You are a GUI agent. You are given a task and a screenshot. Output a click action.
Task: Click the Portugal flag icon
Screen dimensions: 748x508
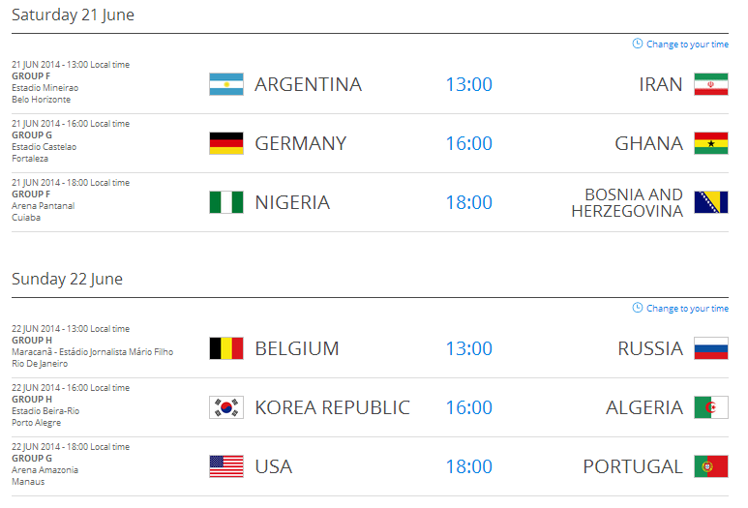pos(711,466)
